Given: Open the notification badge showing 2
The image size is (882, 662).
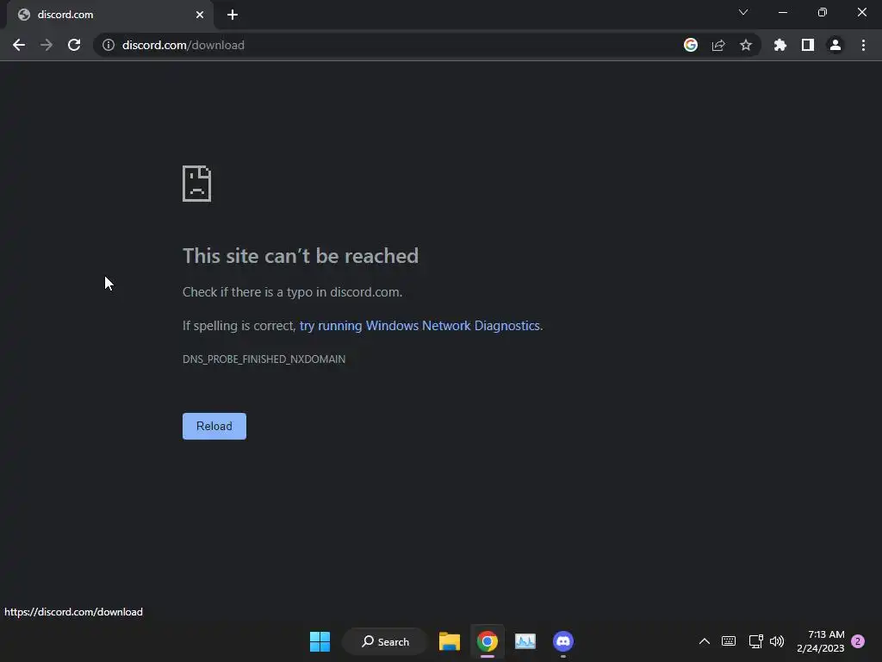Looking at the screenshot, I should click(858, 641).
